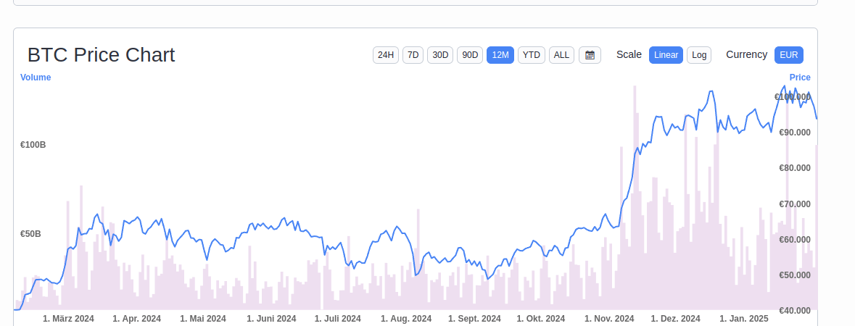Click the 1. Apr. 2024 date label
The height and width of the screenshot is (326, 855).
137,318
